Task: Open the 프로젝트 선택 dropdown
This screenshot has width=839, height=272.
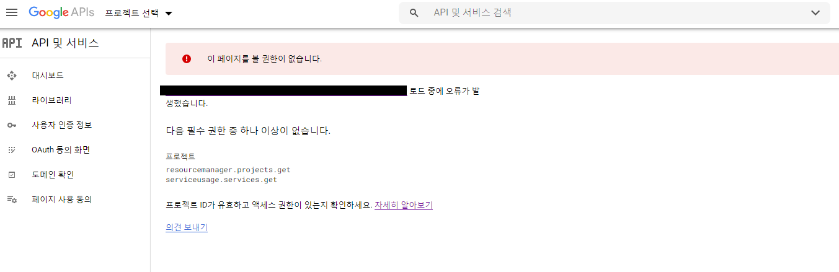Action: 139,13
